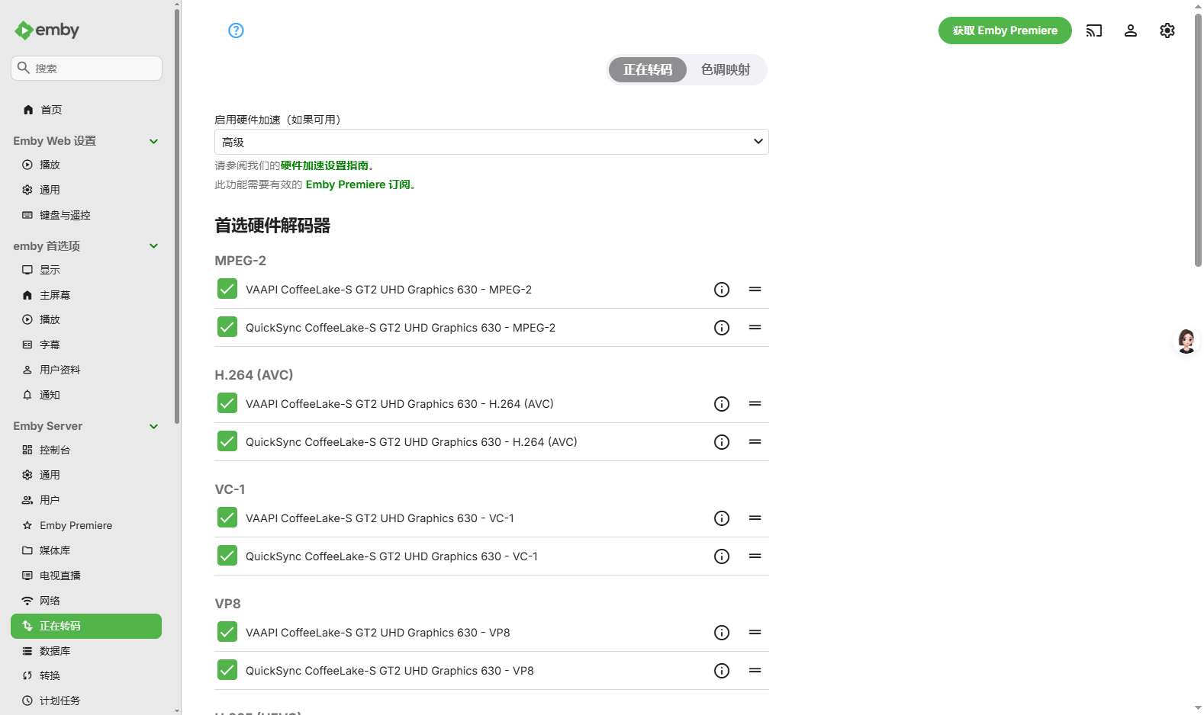1204x715 pixels.
Task: Click reorder handle of QuickSync MPEG-2 row
Action: 755,328
